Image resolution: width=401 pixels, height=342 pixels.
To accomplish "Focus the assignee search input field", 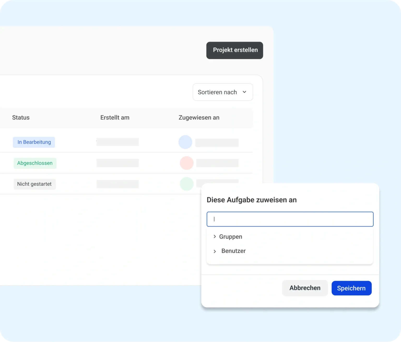I will point(290,219).
